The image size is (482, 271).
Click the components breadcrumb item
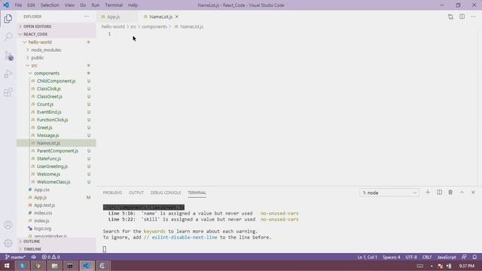pyautogui.click(x=154, y=27)
